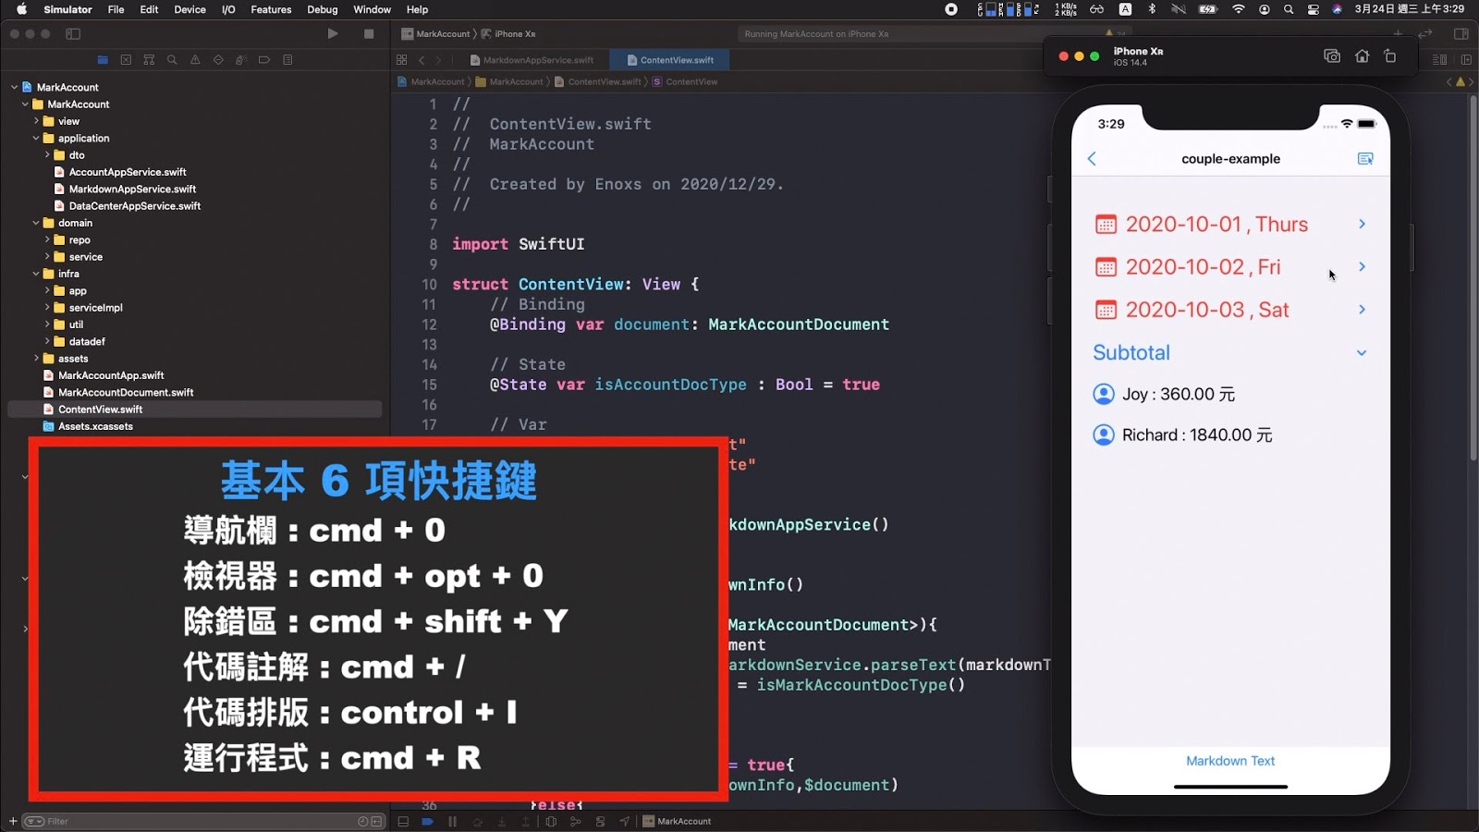Open the Breakpoint navigator

264,60
